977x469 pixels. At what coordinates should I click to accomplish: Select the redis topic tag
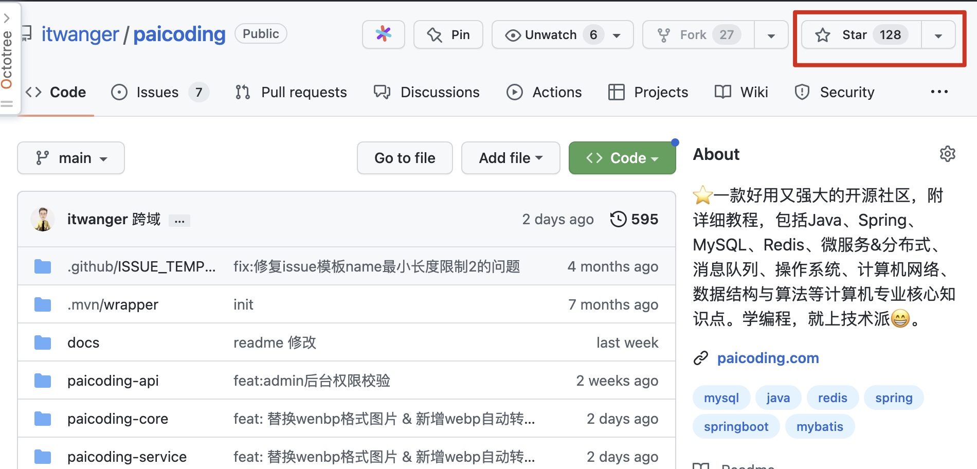(x=833, y=398)
